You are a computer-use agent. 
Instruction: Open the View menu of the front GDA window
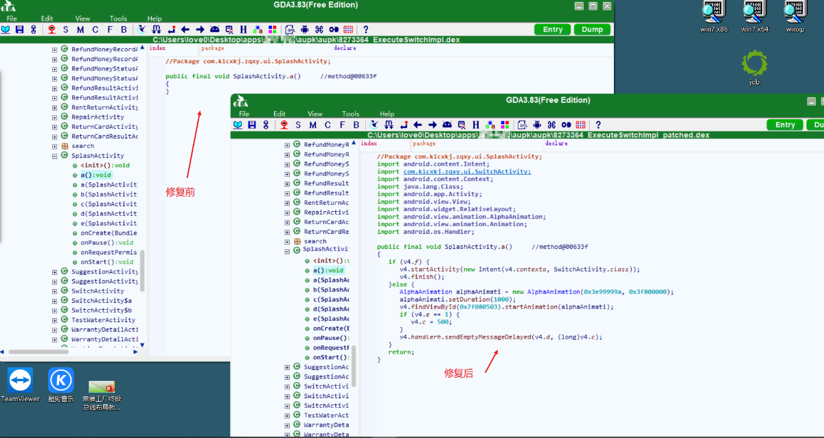click(315, 114)
